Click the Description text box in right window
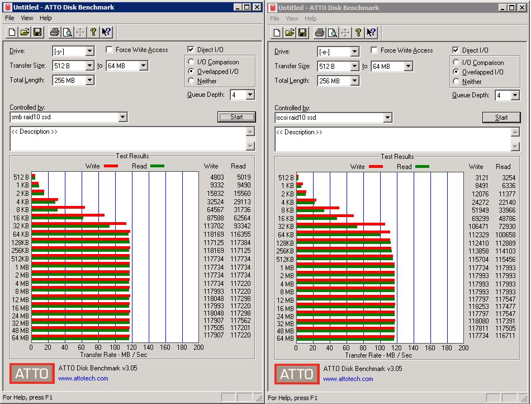The height and width of the screenshot is (404, 531). point(393,139)
